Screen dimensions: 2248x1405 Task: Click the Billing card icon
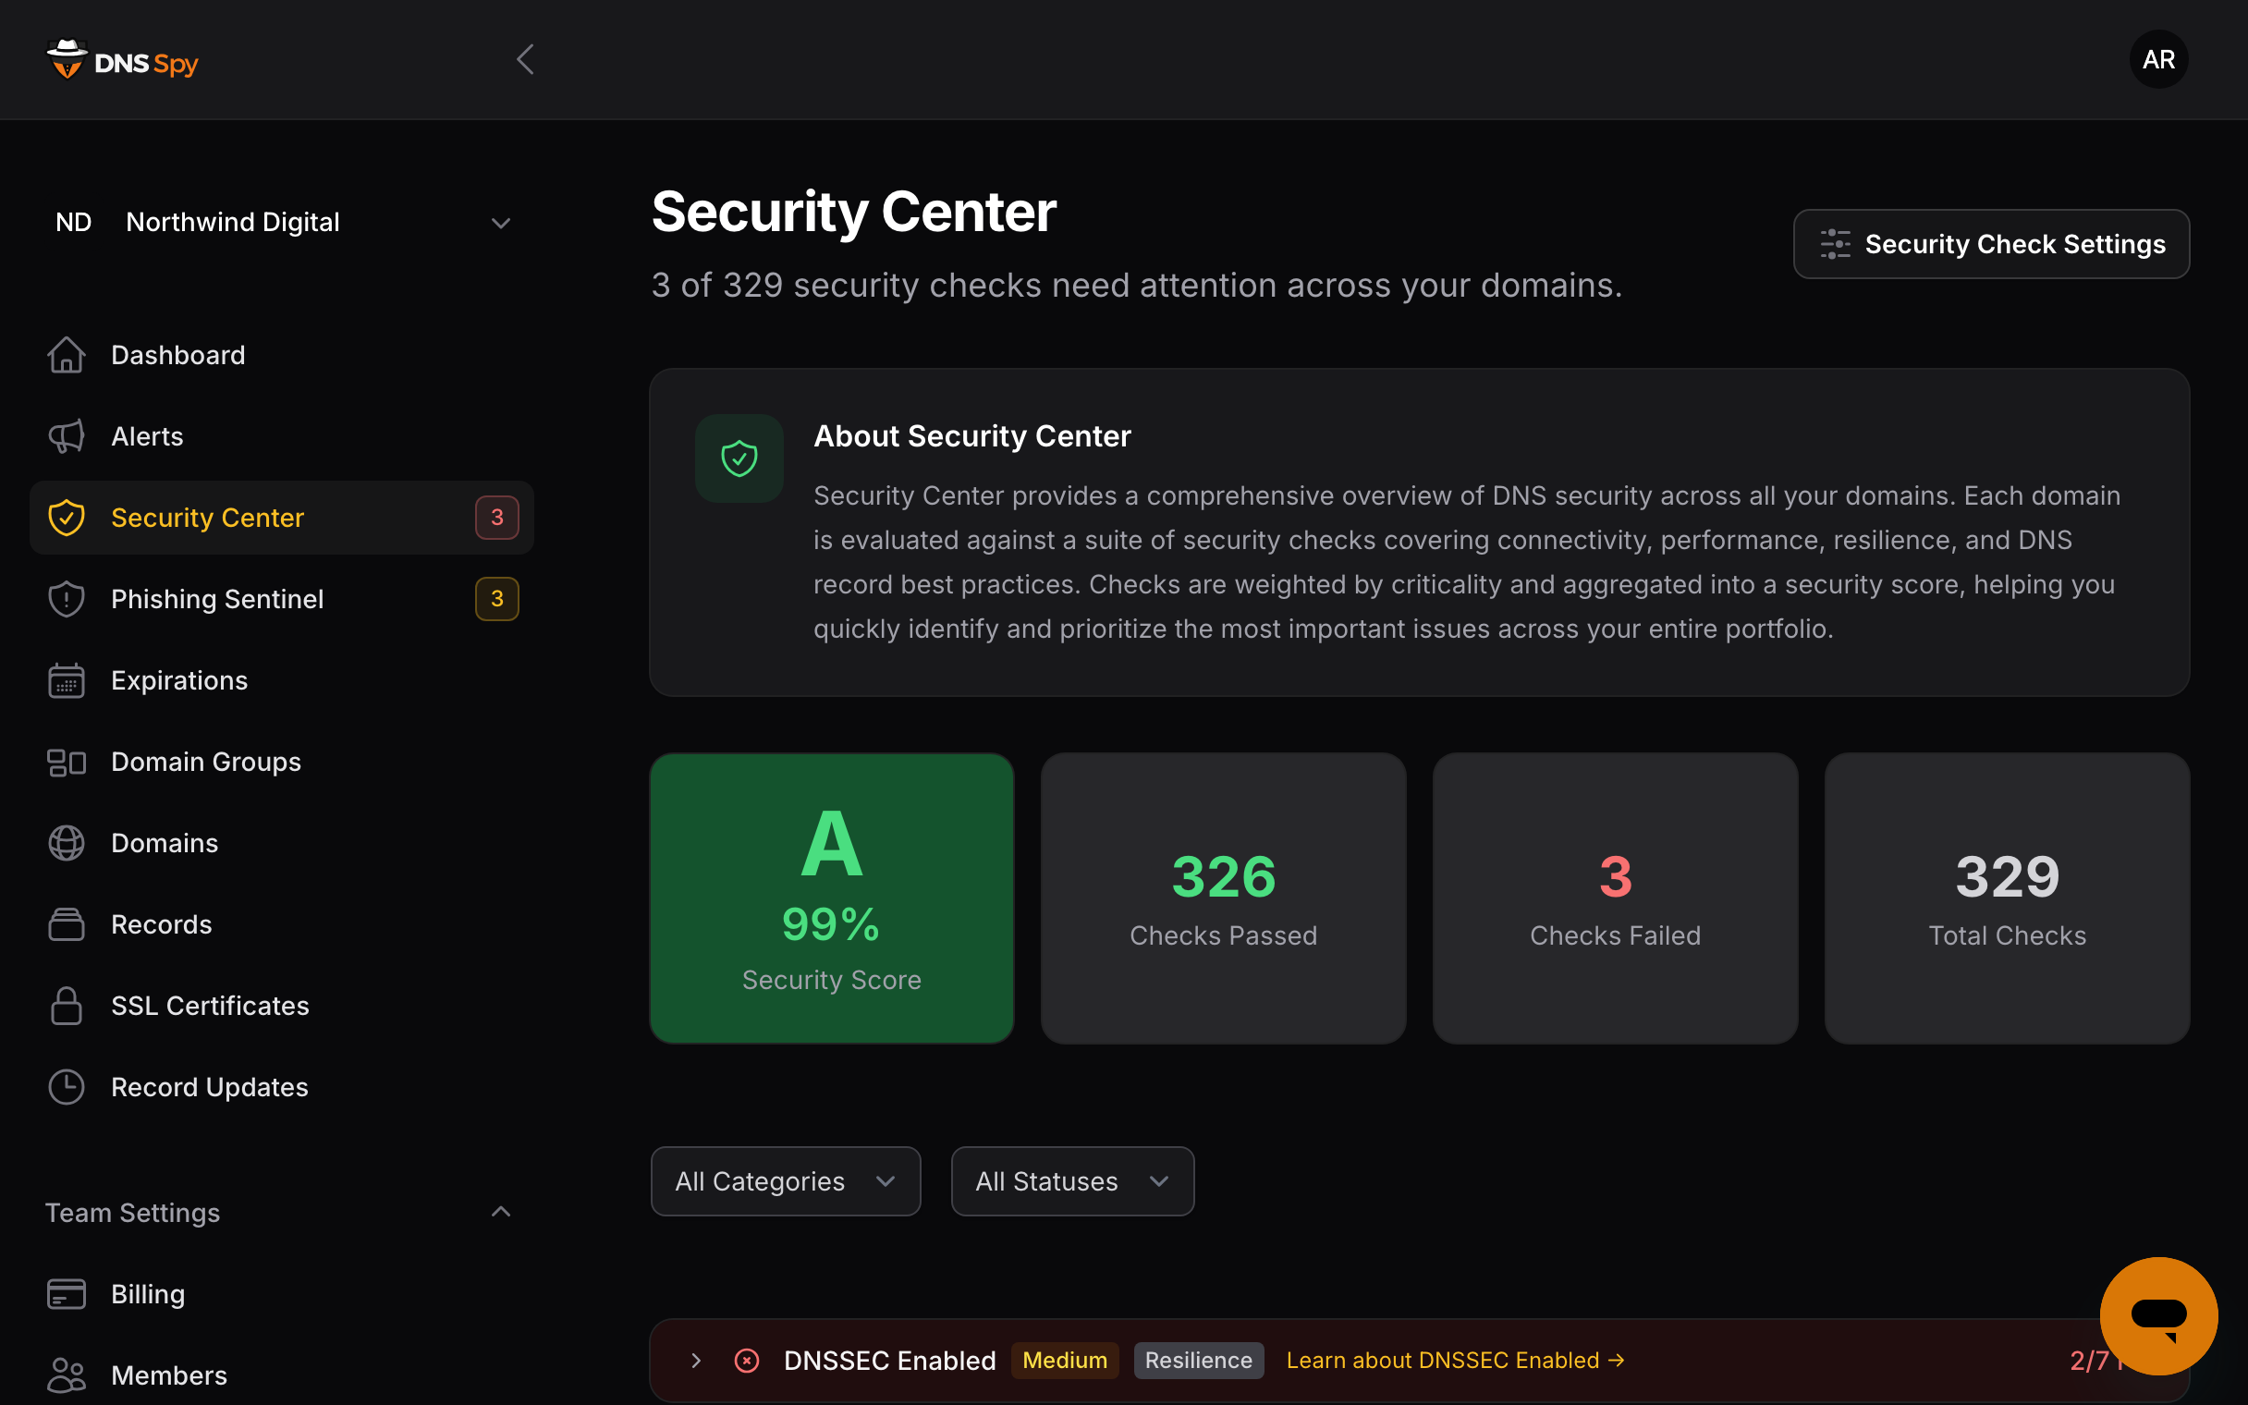[66, 1293]
